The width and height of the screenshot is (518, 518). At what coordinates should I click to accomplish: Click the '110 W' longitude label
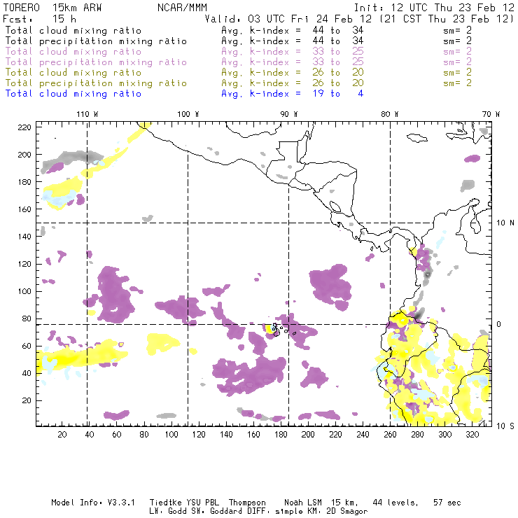87,114
